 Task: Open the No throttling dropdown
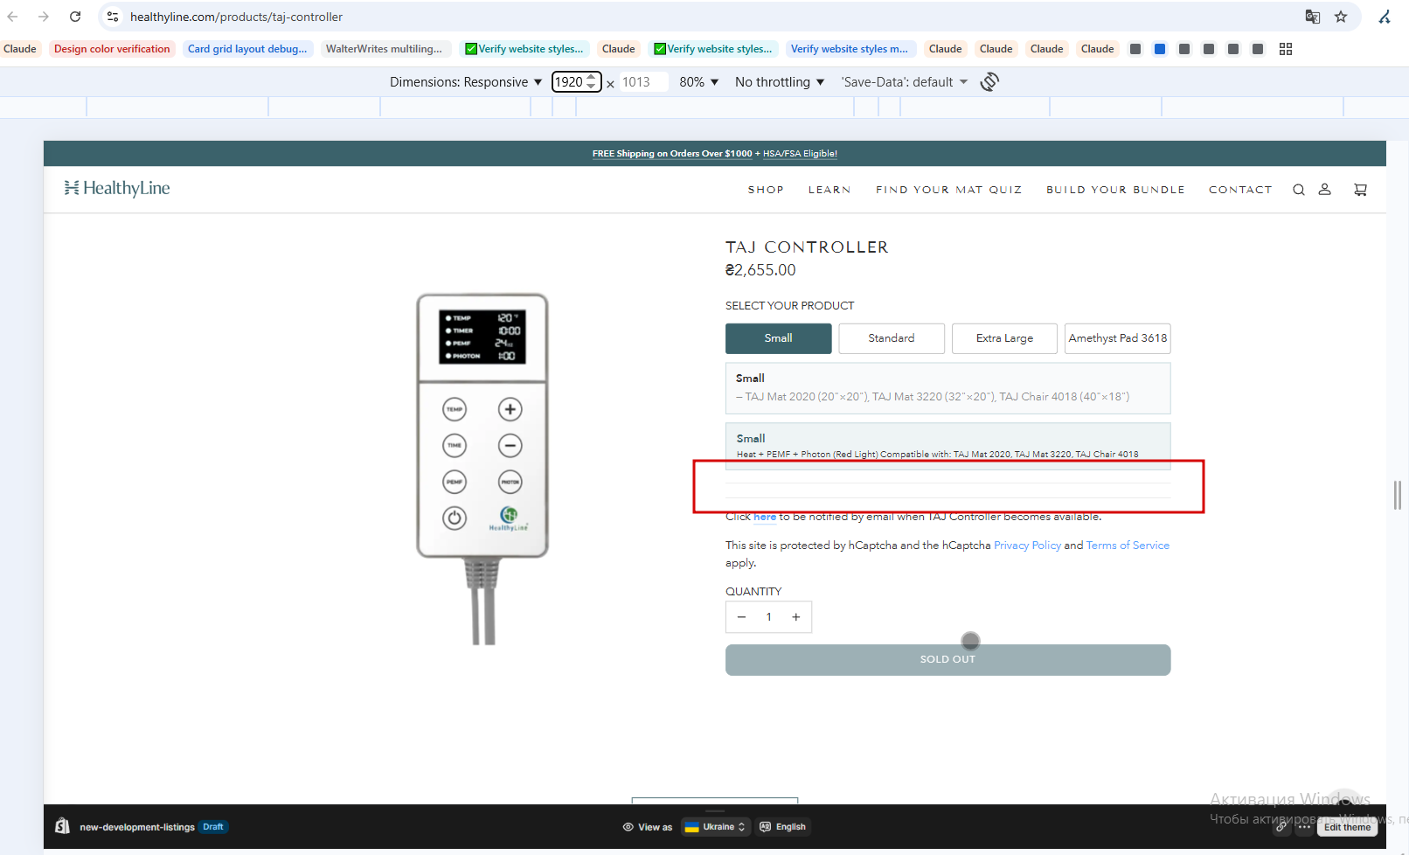coord(780,82)
